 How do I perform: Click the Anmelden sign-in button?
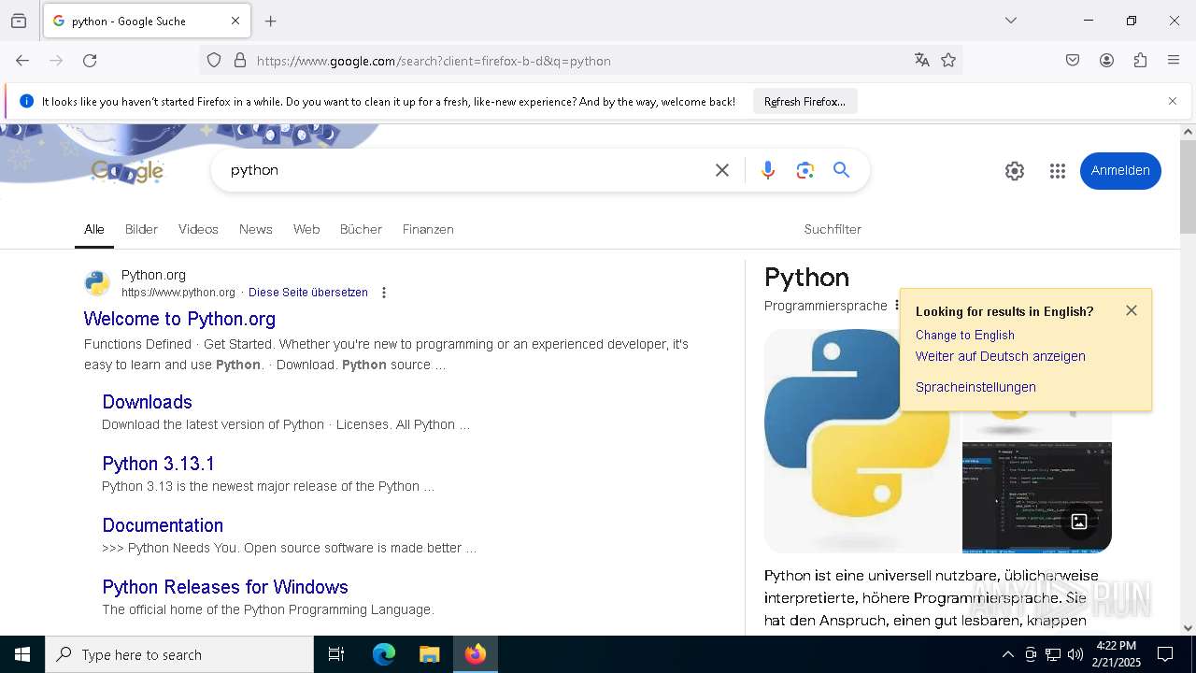click(x=1120, y=171)
